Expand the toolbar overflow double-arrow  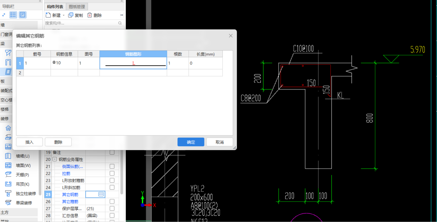click(122, 15)
